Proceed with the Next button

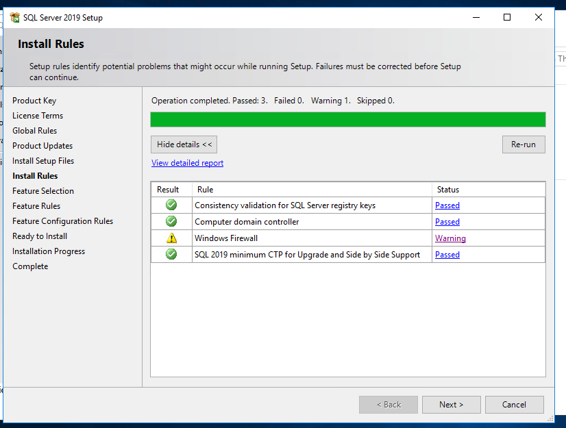tap(451, 405)
